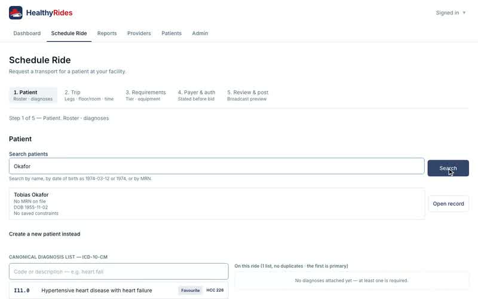Screen dimensions: 478x299
Task: Focus the Search patients input field
Action: click(216, 166)
